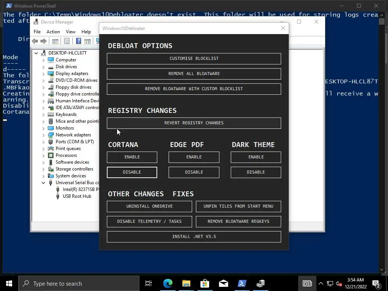Screen dimensions: 388x291
Task: Click Customise Blocklist button
Action: pos(194,59)
